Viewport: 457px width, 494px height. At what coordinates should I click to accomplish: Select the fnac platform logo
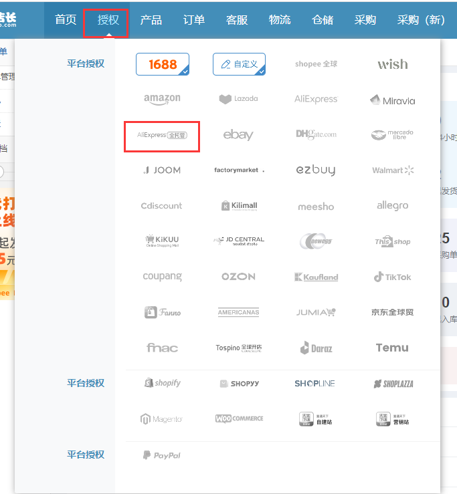[x=162, y=348]
